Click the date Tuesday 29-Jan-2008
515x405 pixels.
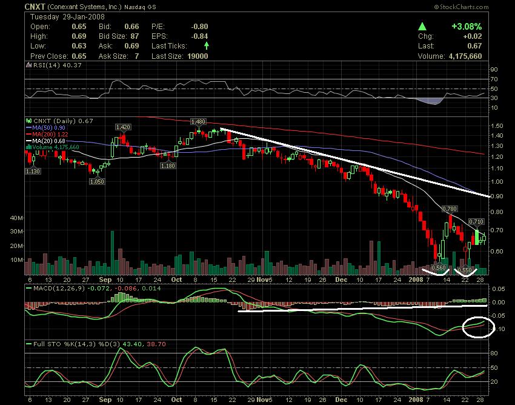[x=67, y=17]
